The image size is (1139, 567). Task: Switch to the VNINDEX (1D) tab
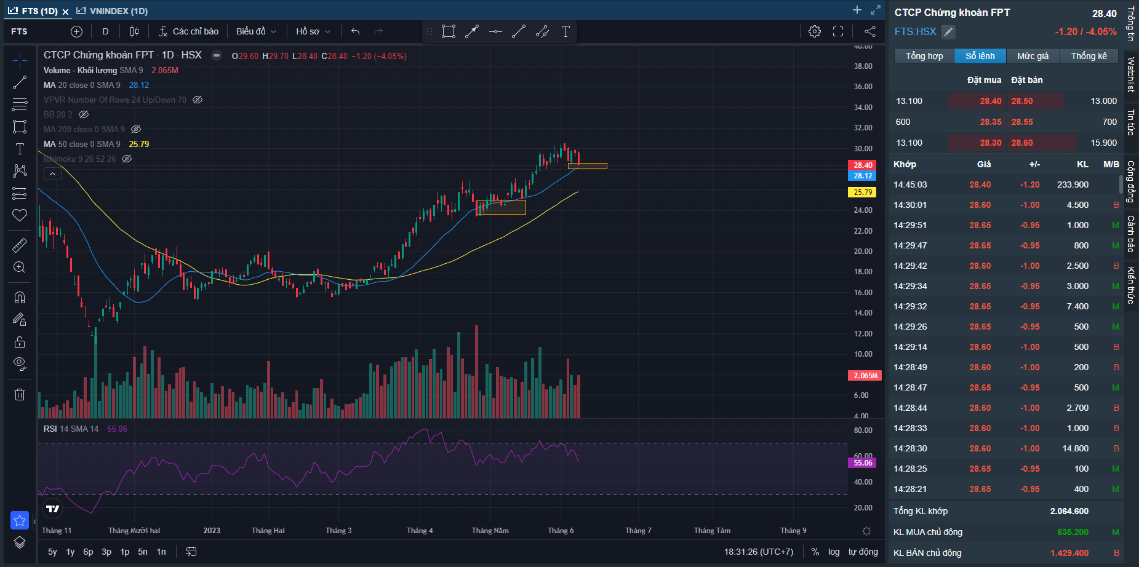tap(113, 11)
